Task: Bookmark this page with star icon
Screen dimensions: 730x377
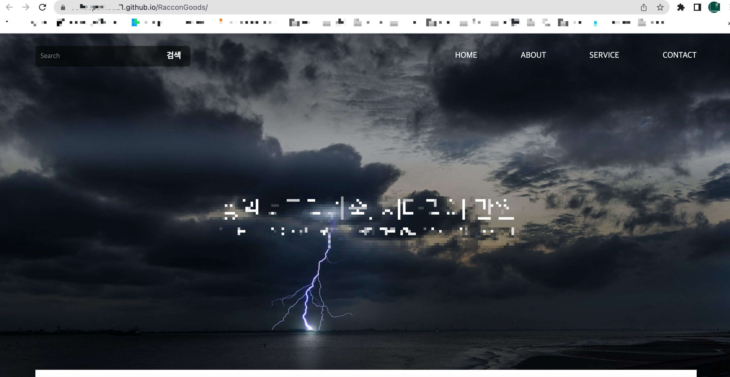Action: pyautogui.click(x=660, y=7)
